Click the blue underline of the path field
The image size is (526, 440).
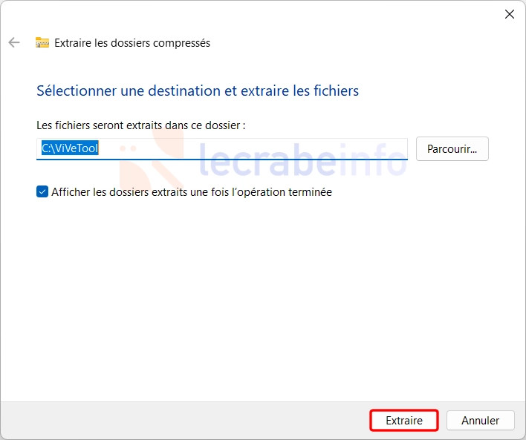coord(221,160)
